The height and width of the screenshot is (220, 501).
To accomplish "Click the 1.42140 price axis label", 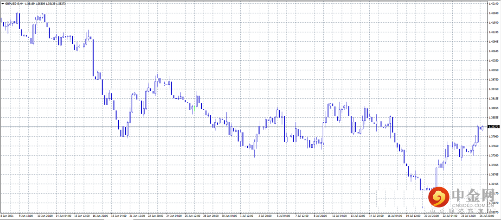I will point(494,4).
